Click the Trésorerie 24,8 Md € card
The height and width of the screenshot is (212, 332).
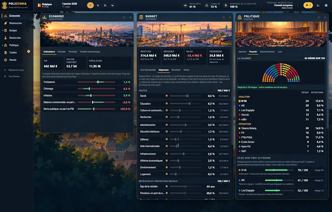tap(219, 57)
